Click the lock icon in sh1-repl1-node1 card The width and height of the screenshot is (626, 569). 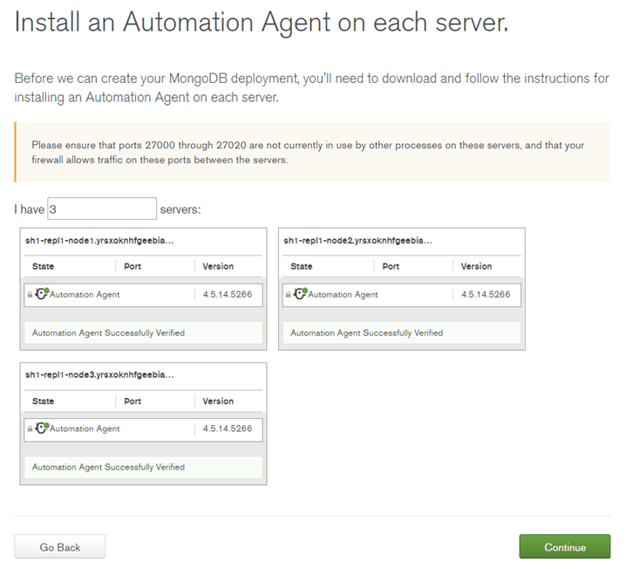coord(30,295)
